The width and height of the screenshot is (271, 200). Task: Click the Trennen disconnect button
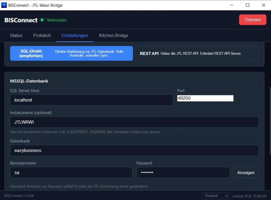252,20
